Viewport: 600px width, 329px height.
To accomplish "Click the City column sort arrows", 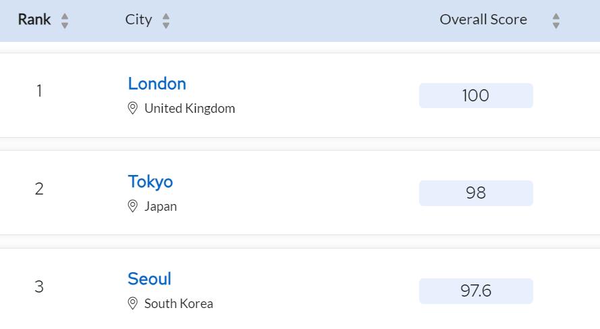I will (166, 20).
